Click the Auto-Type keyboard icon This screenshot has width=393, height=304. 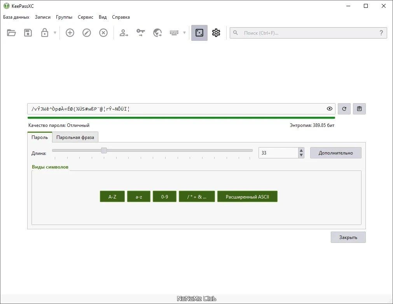pos(174,33)
